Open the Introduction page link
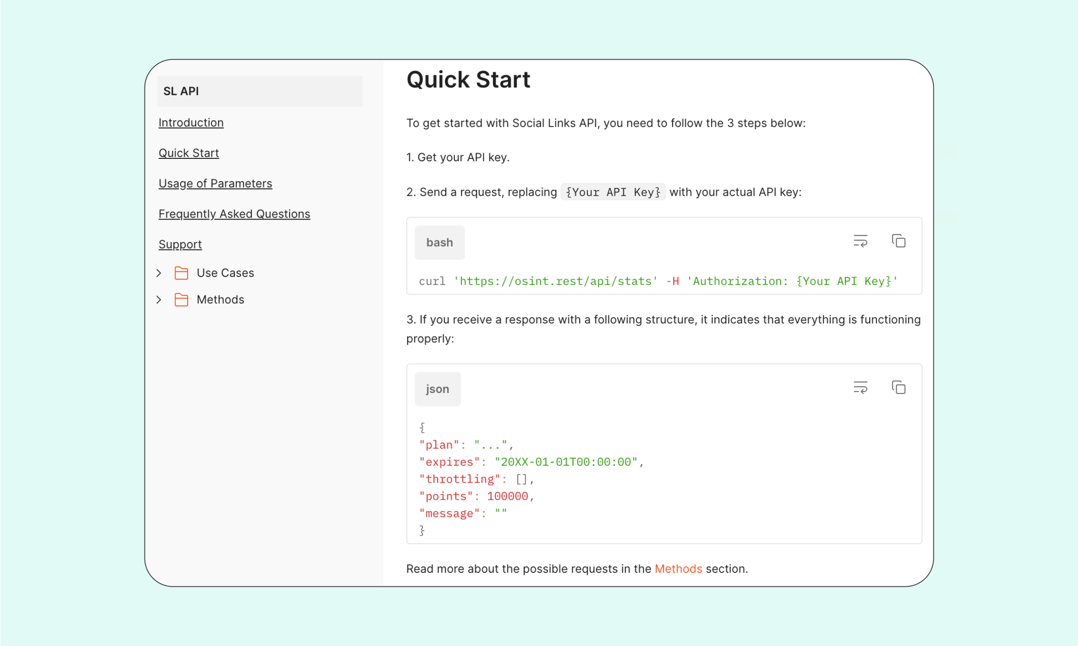This screenshot has width=1078, height=646. (191, 123)
